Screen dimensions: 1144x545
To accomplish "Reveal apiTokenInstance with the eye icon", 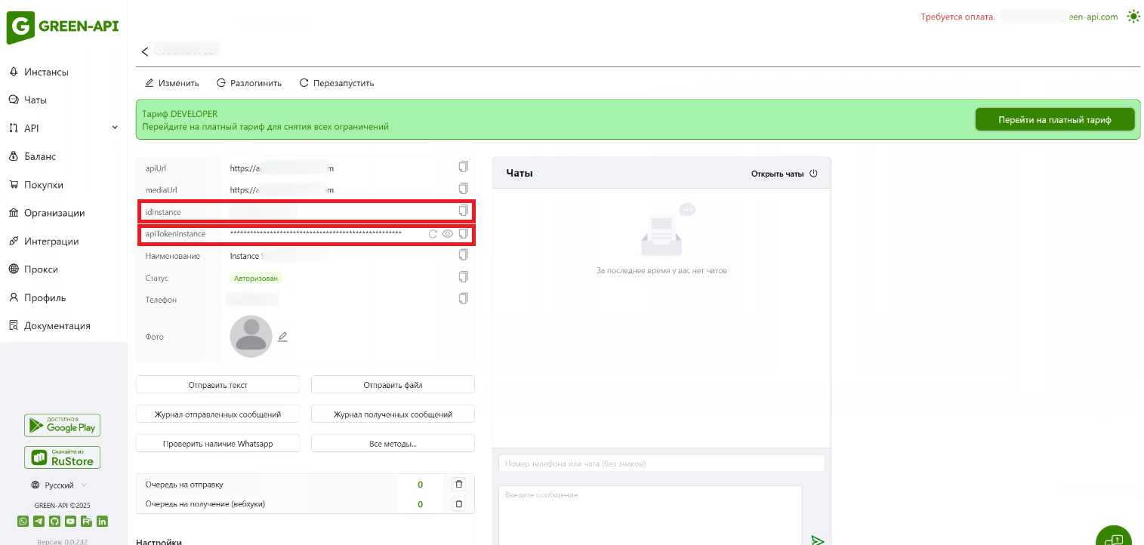I will click(x=448, y=234).
